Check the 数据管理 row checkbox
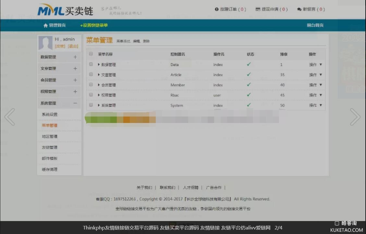The height and width of the screenshot is (234, 366). tap(91, 64)
